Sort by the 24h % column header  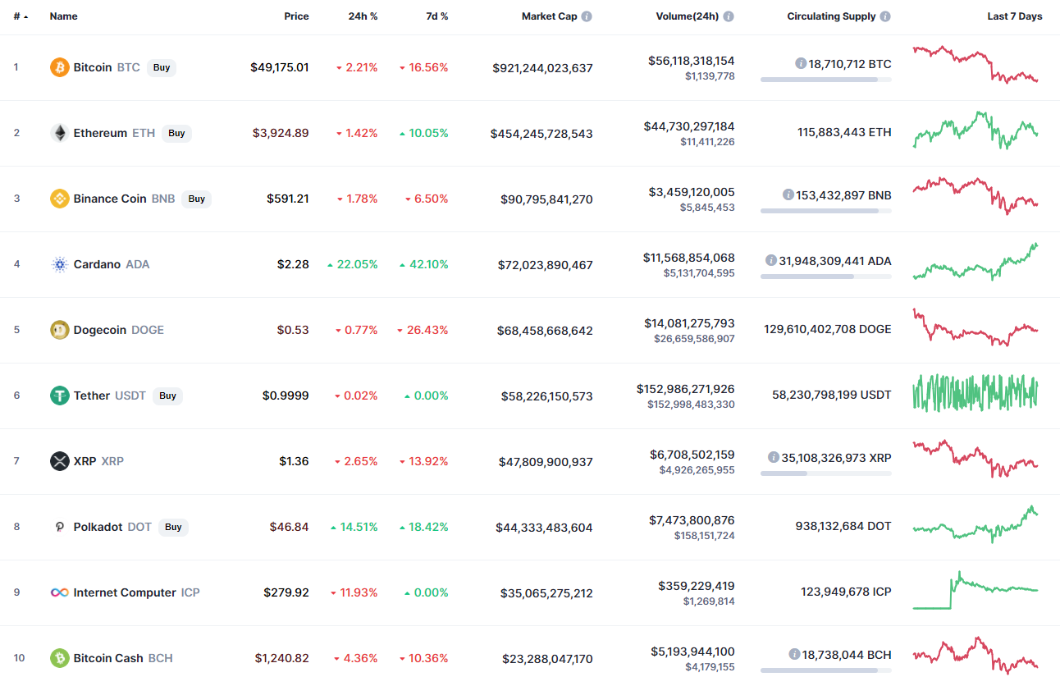[363, 16]
